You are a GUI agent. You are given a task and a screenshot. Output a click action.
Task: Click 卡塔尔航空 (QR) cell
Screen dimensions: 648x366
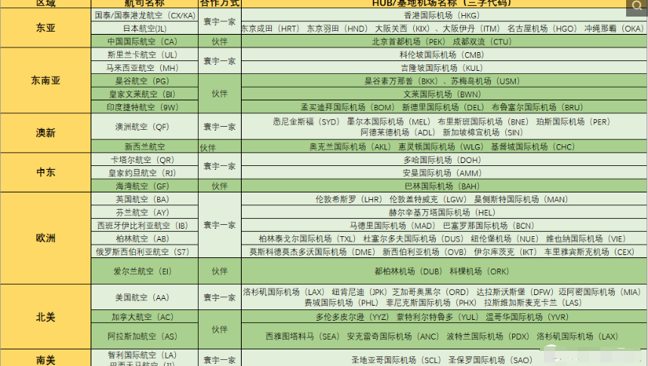(x=145, y=160)
